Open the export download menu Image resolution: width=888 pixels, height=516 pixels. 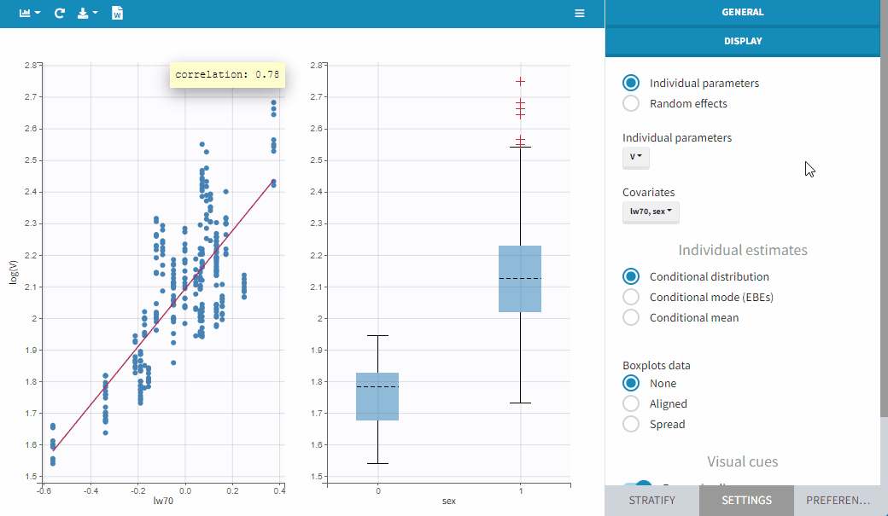pyautogui.click(x=87, y=14)
